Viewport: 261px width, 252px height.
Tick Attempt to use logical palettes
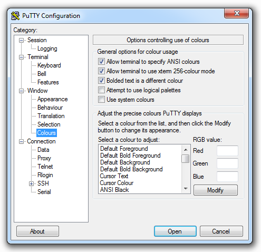[x=101, y=90]
